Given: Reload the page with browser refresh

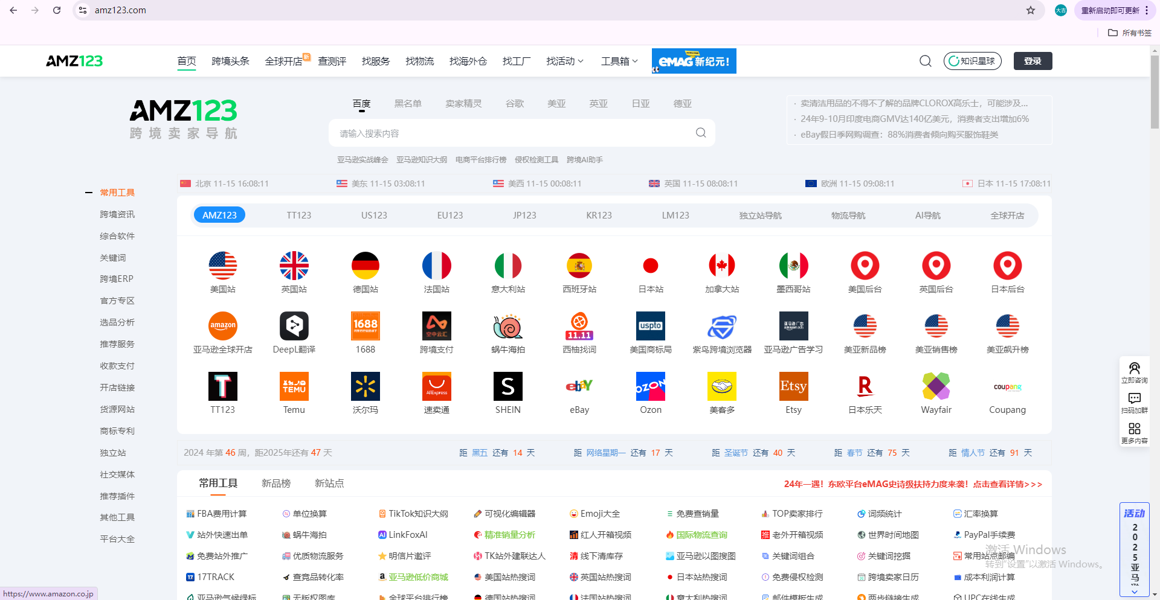Looking at the screenshot, I should (57, 10).
